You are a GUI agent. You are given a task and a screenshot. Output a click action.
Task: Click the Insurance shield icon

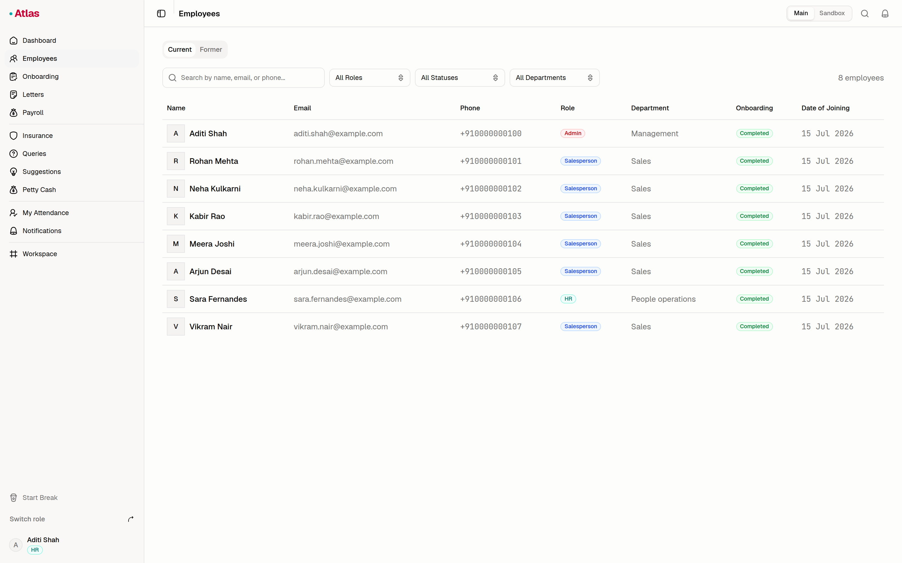(x=14, y=135)
